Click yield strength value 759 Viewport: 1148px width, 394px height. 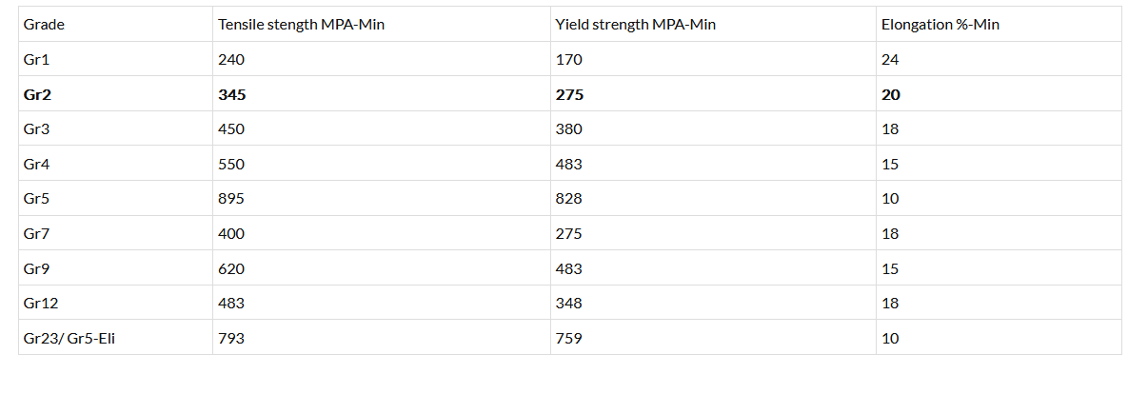pyautogui.click(x=568, y=338)
